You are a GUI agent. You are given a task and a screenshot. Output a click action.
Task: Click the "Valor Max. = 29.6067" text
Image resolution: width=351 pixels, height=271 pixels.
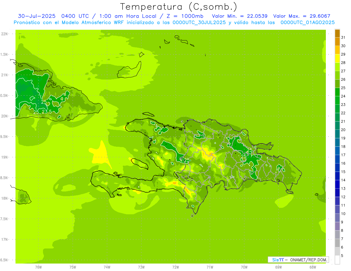(x=302, y=16)
